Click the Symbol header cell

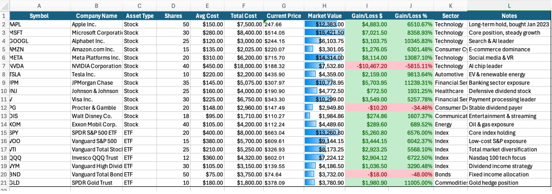(x=39, y=16)
